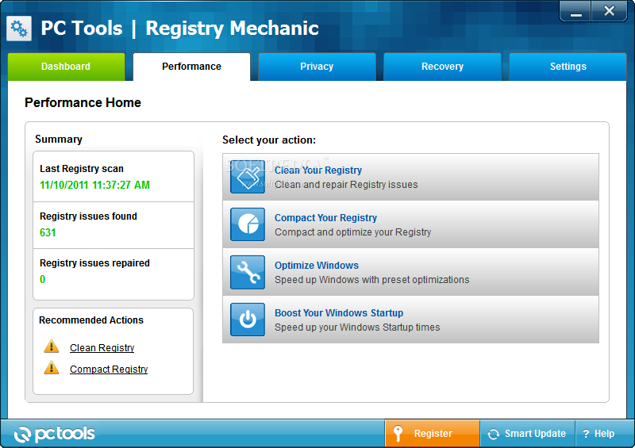Click the Help question mark icon

(x=586, y=434)
